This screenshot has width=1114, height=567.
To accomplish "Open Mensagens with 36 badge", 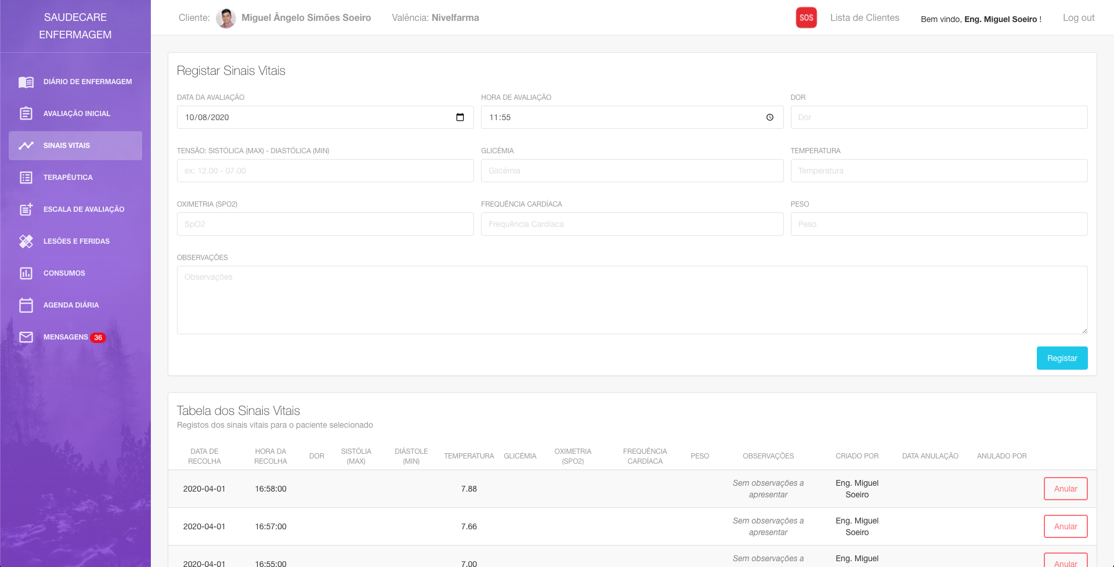I will pos(75,337).
